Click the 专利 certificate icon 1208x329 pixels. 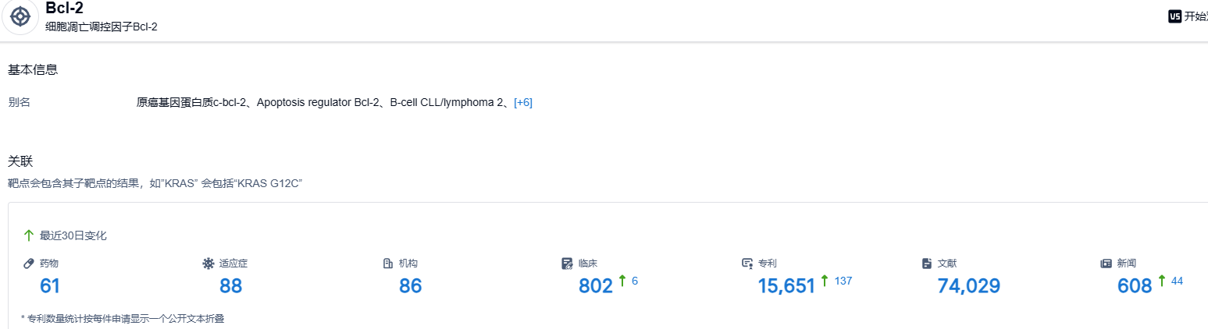click(x=747, y=264)
